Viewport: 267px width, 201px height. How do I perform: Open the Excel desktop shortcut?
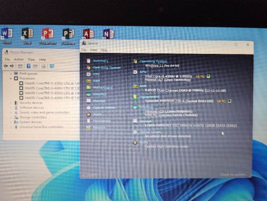(x=27, y=34)
